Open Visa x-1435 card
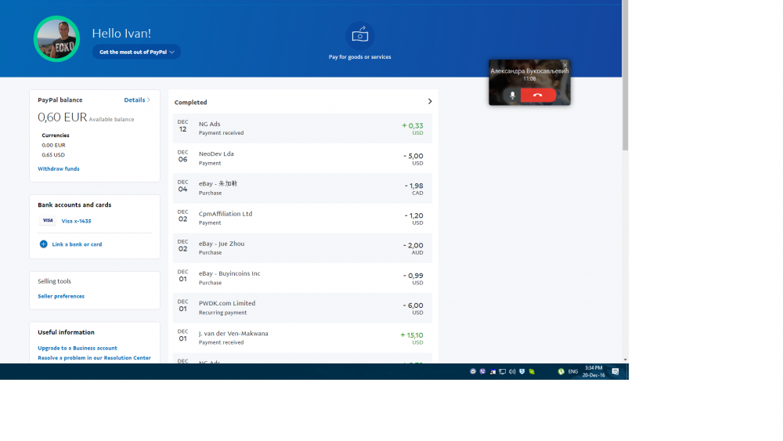783x441 pixels. click(77, 221)
